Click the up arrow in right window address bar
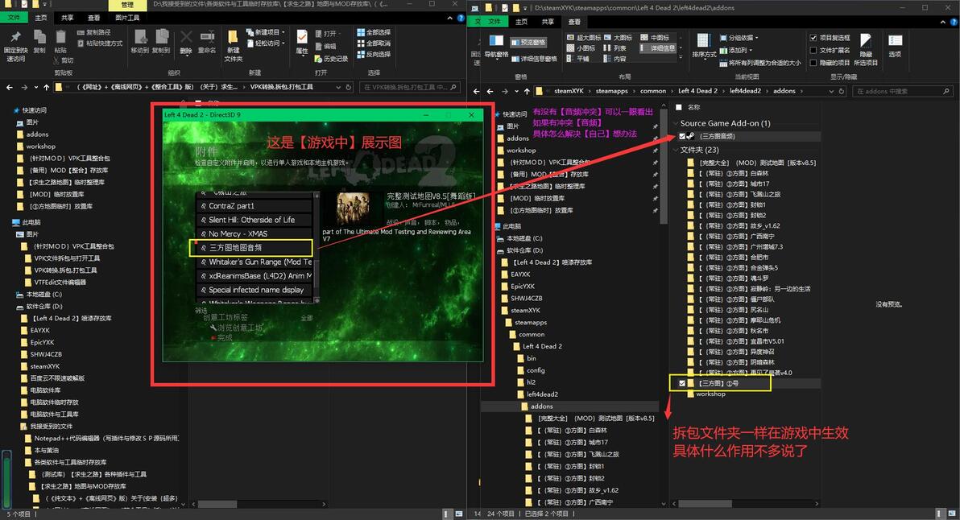This screenshot has width=960, height=520. coord(526,91)
